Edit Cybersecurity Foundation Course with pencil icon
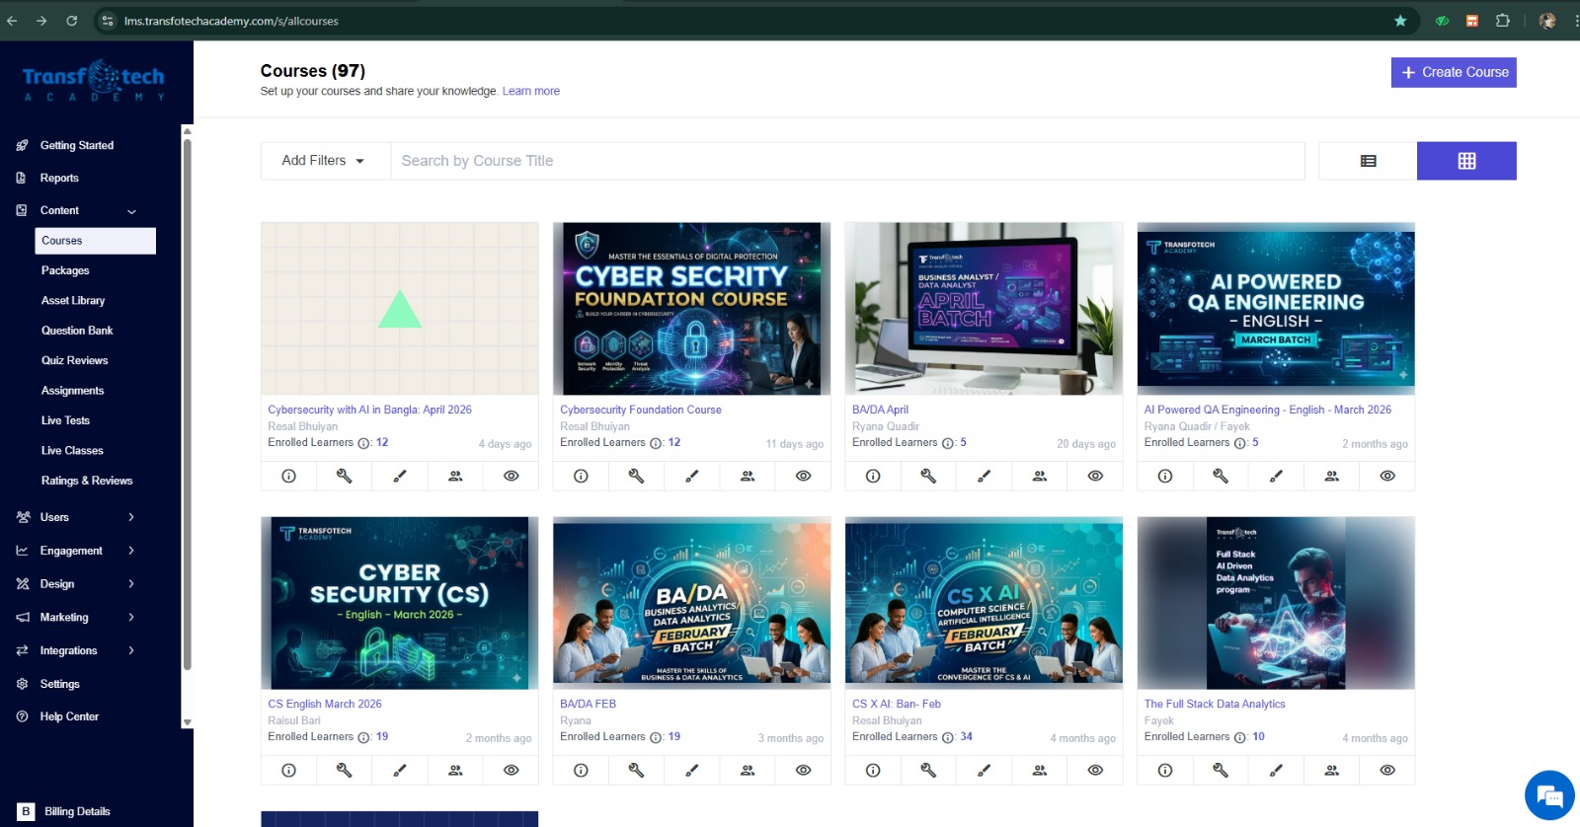The height and width of the screenshot is (827, 1580). [692, 476]
